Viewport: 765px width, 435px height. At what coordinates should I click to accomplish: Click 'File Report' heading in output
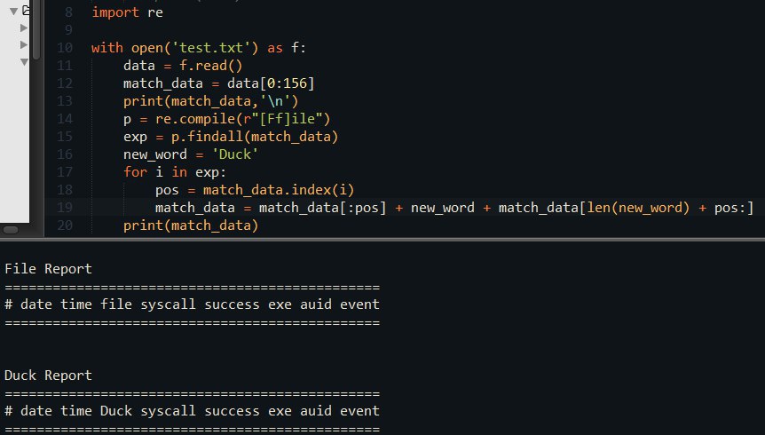point(48,269)
